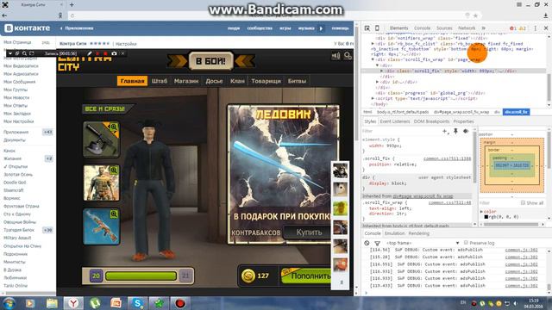
Task: Collapse the scroll_fix_wrap page_wrap div
Action: [x=373, y=59]
